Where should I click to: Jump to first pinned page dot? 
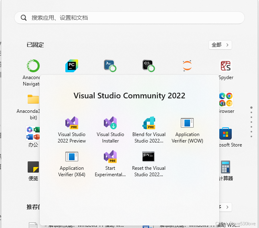pos(251,108)
